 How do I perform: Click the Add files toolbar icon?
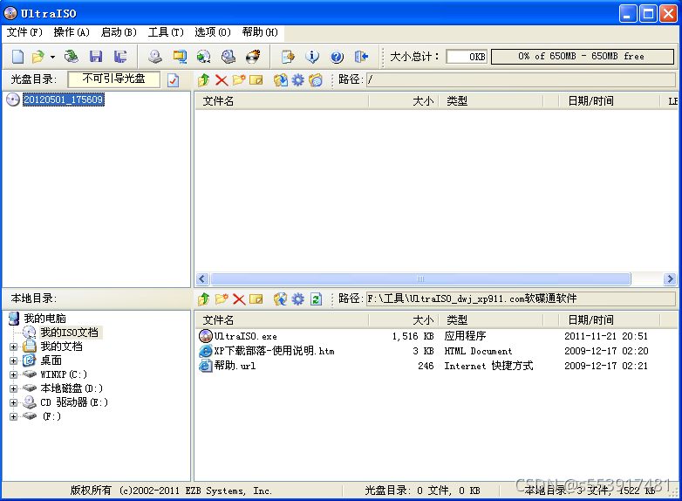pyautogui.click(x=288, y=57)
